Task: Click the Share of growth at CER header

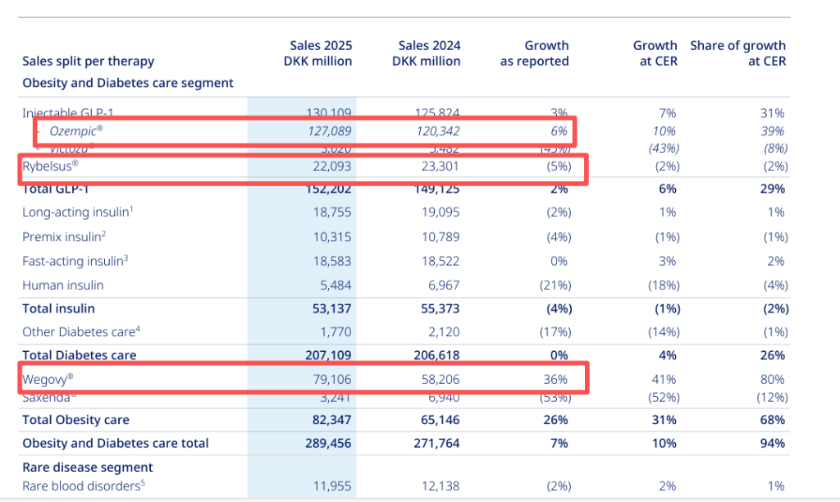Action: pos(737,53)
